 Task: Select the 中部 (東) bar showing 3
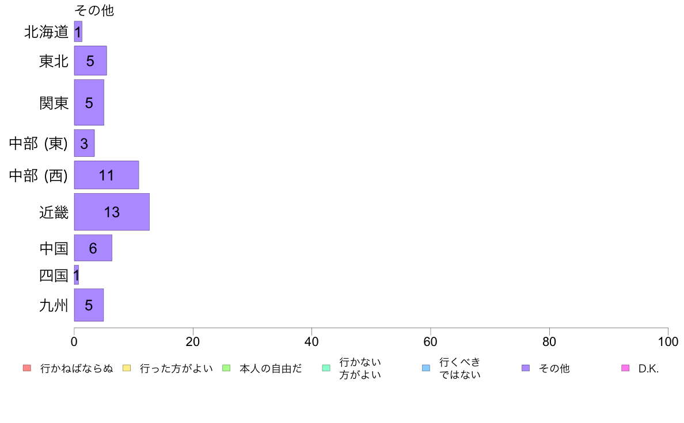(x=84, y=143)
